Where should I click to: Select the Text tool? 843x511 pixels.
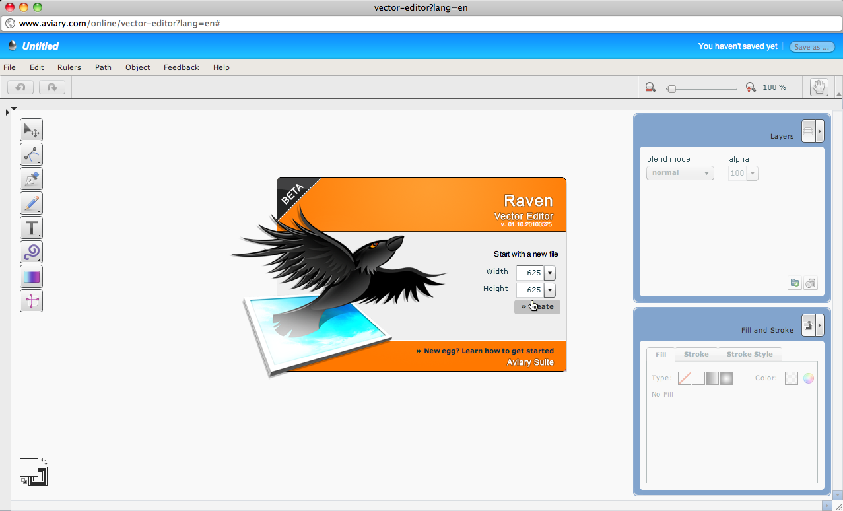click(31, 228)
